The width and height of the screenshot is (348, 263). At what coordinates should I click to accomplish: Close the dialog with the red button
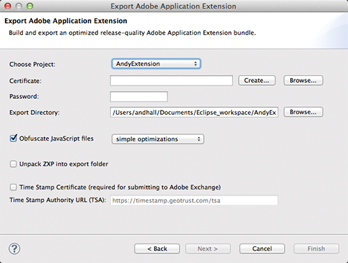tap(8, 6)
